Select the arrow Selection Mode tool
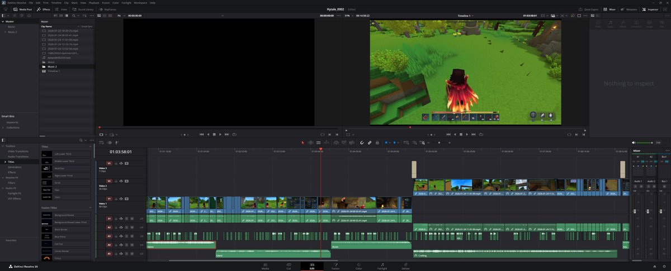This screenshot has height=271, width=671. click(x=303, y=143)
